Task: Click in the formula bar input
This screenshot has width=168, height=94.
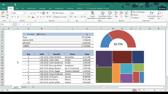Action: point(98,24)
